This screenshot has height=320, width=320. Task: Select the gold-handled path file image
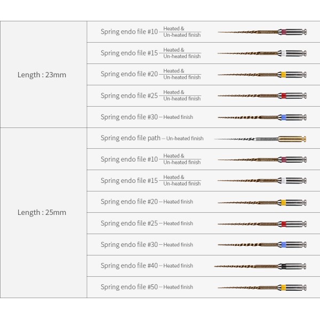click(260, 139)
